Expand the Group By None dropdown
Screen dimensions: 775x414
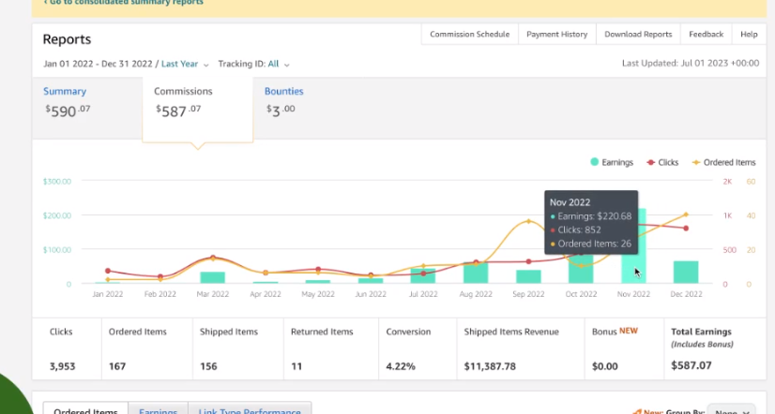pyautogui.click(x=732, y=410)
